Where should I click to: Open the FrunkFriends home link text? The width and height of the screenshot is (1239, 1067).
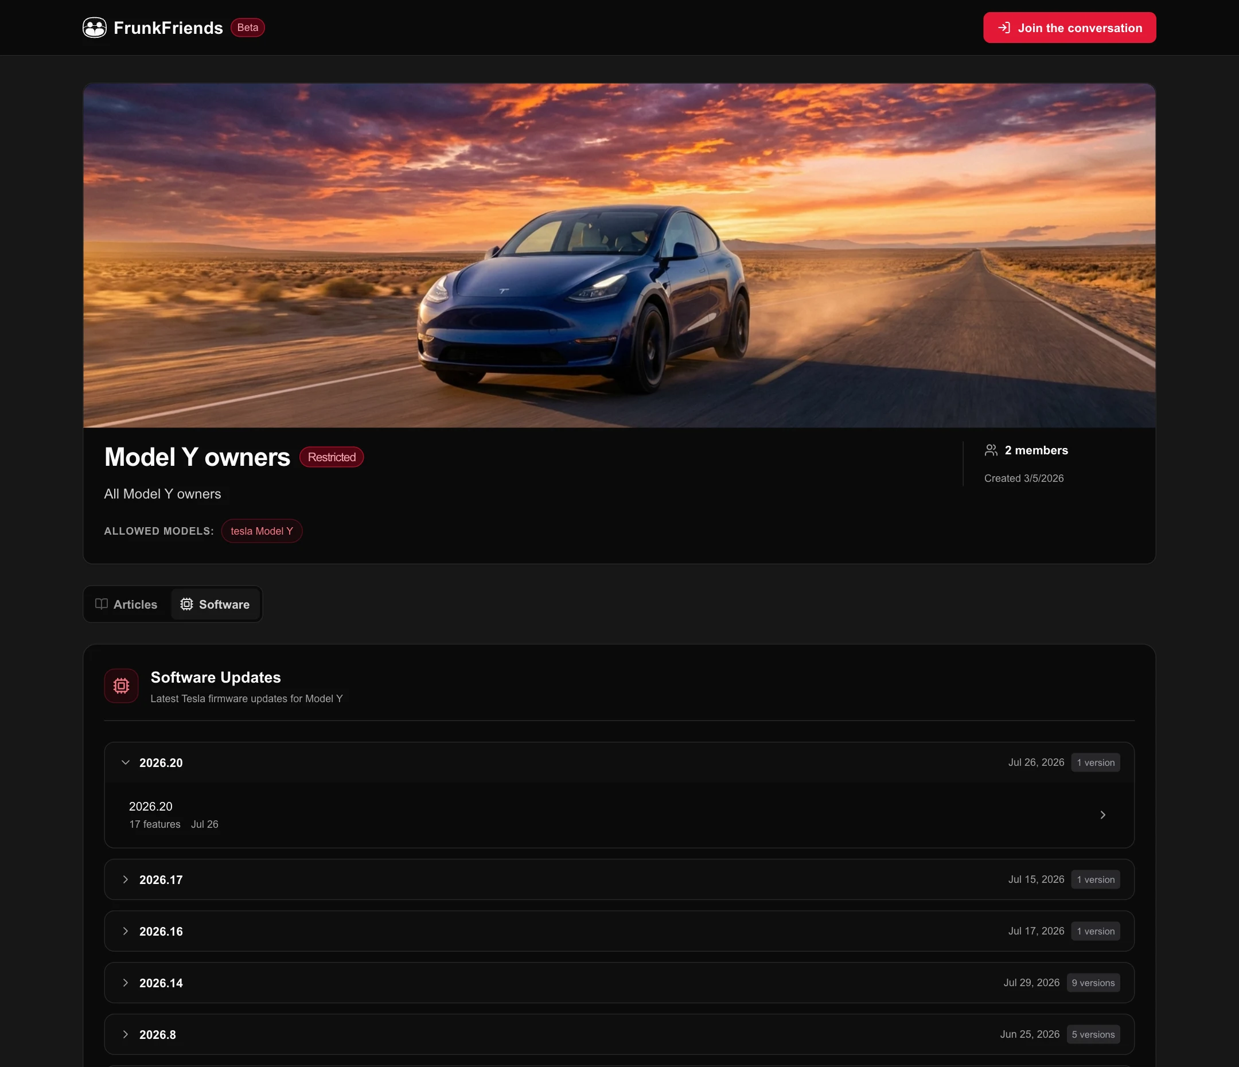[x=168, y=28]
